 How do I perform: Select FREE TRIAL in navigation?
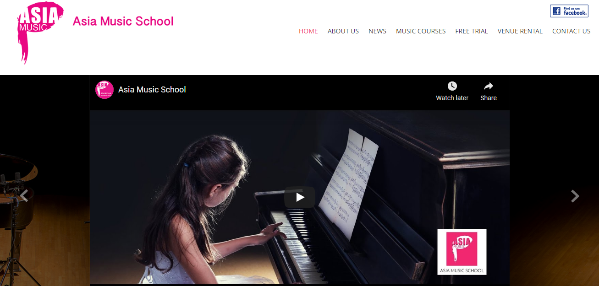point(472,31)
